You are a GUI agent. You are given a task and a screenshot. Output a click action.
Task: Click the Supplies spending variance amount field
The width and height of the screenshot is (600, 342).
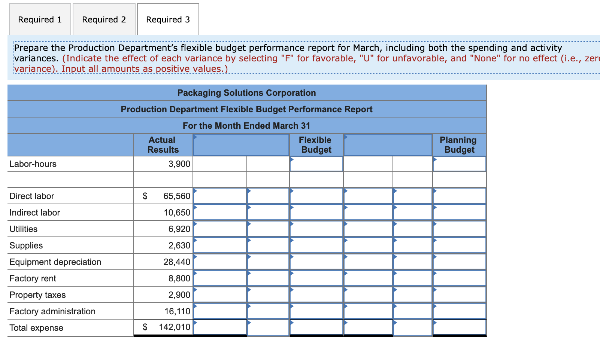(x=220, y=245)
